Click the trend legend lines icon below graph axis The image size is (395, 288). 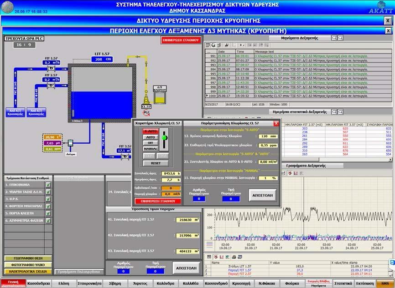(x=210, y=244)
